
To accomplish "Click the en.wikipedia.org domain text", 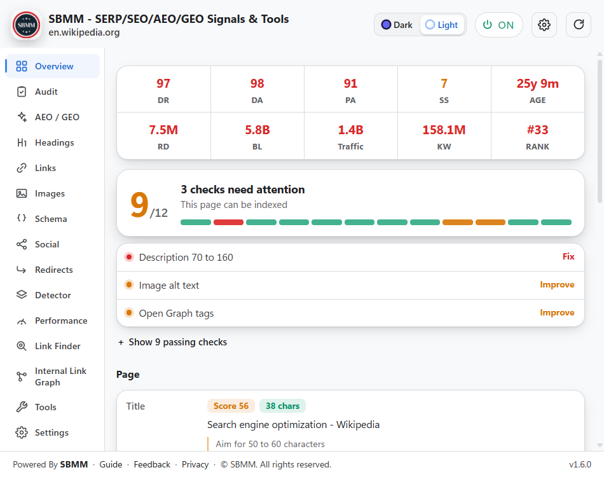I will pyautogui.click(x=84, y=32).
